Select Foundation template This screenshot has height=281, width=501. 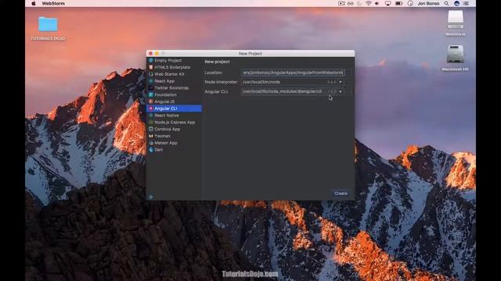coord(174,94)
